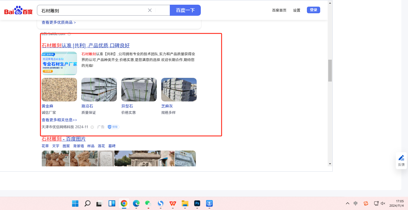Launch WPS Office from the taskbar
This screenshot has width=408, height=210.
point(173,204)
